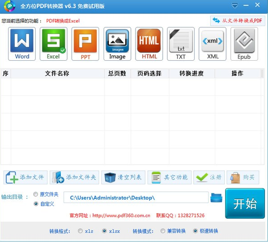The image size is (268, 242).
Task: Select the Word conversion icon
Action: [x=22, y=44]
